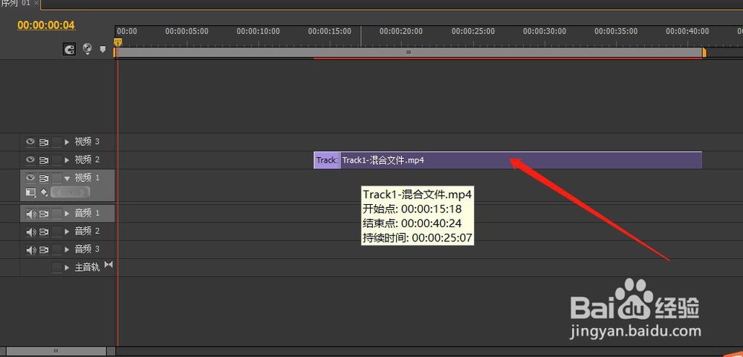Lock the 主音轨 track with its lock box
This screenshot has height=357, width=743.
tap(57, 267)
